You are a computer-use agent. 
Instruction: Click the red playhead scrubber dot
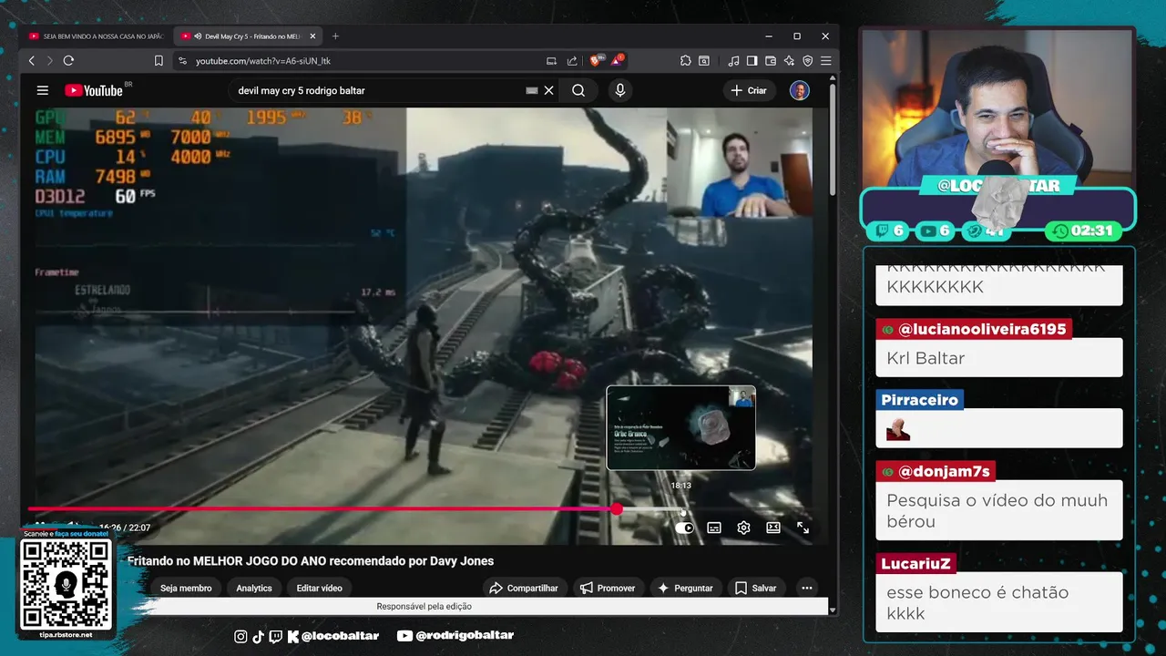[x=617, y=509]
